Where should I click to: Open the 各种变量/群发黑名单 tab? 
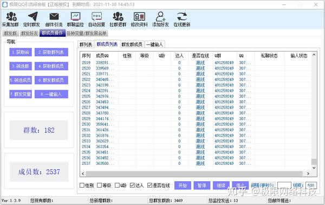point(87,33)
